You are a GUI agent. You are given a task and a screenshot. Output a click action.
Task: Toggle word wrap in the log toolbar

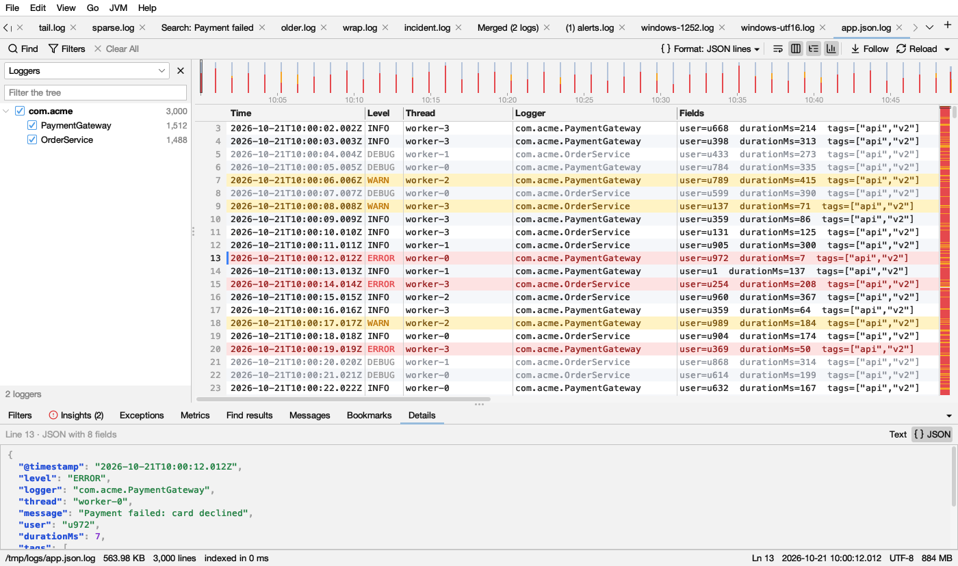coord(778,49)
